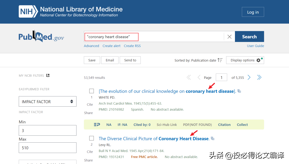Click the Save button
Image resolution: width=289 pixels, height=164 pixels.
92,60
